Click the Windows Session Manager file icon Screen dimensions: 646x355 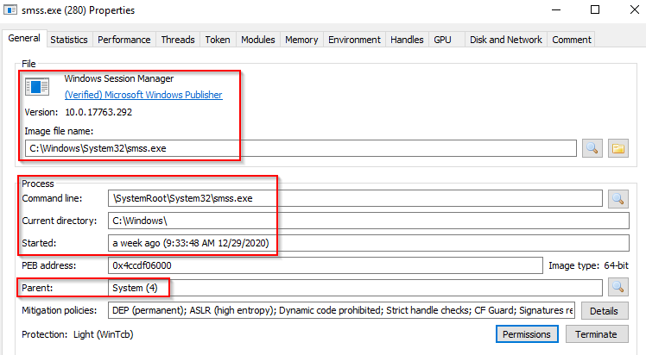point(37,86)
